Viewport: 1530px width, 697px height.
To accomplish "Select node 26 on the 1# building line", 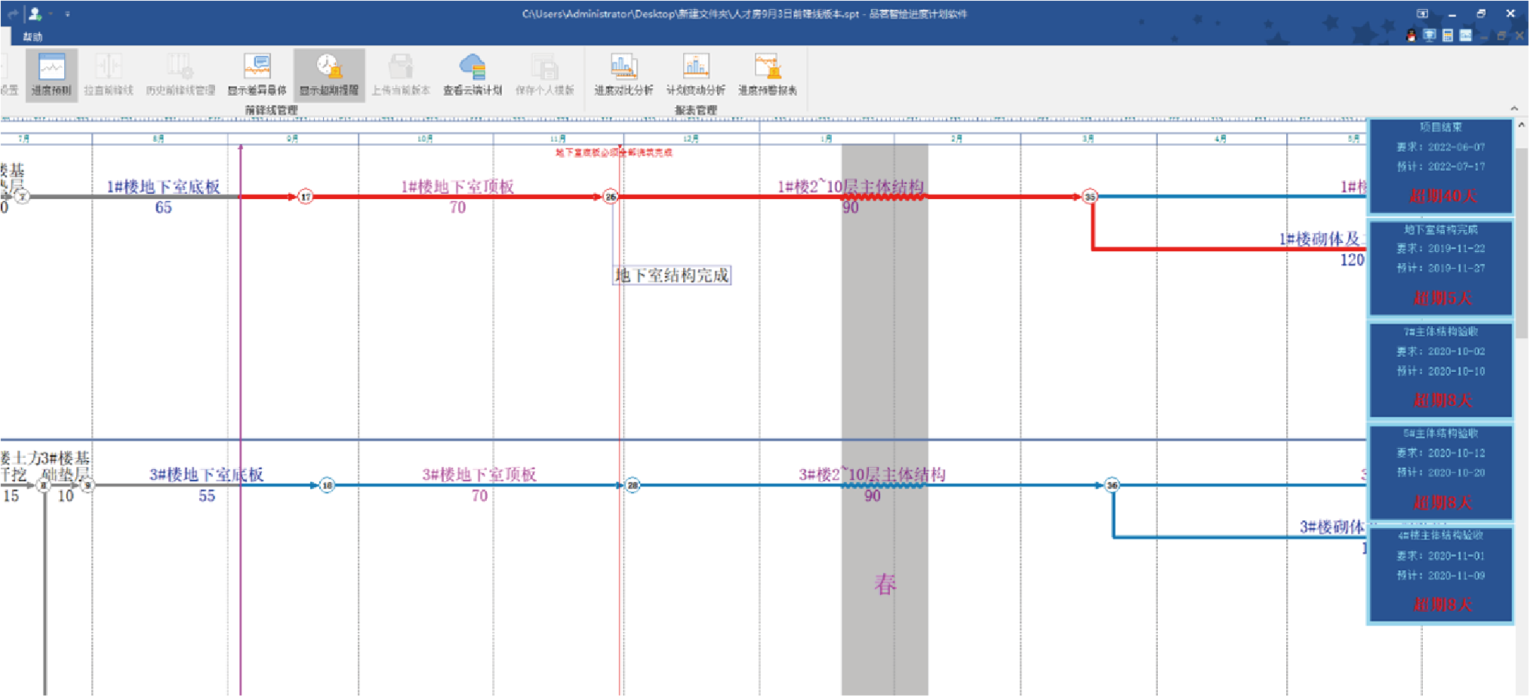I will coord(611,197).
